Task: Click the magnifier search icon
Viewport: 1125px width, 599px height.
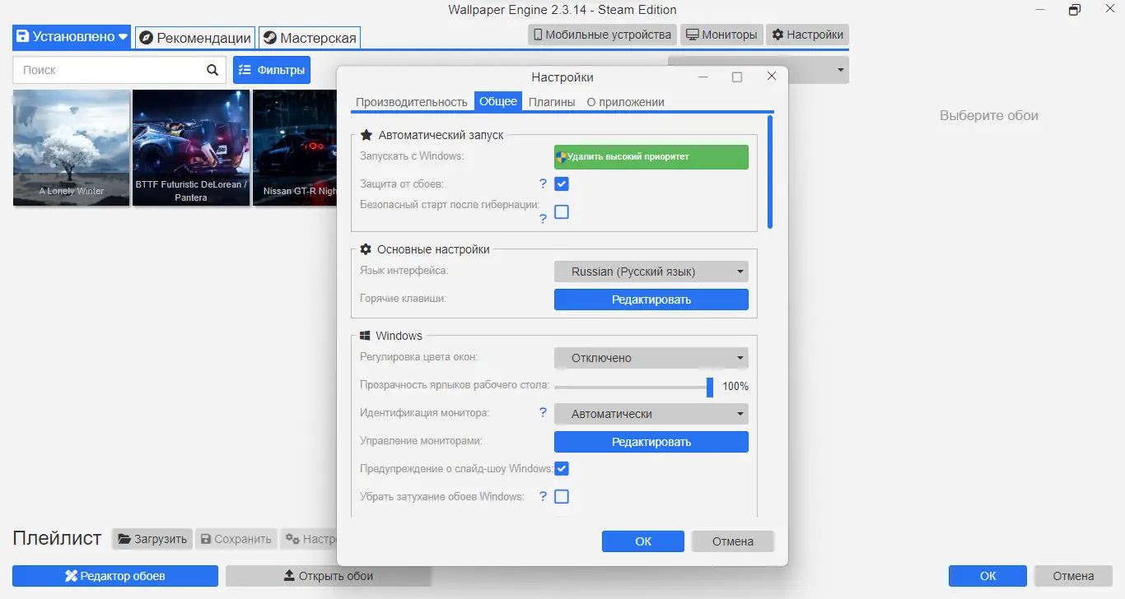Action: 212,70
